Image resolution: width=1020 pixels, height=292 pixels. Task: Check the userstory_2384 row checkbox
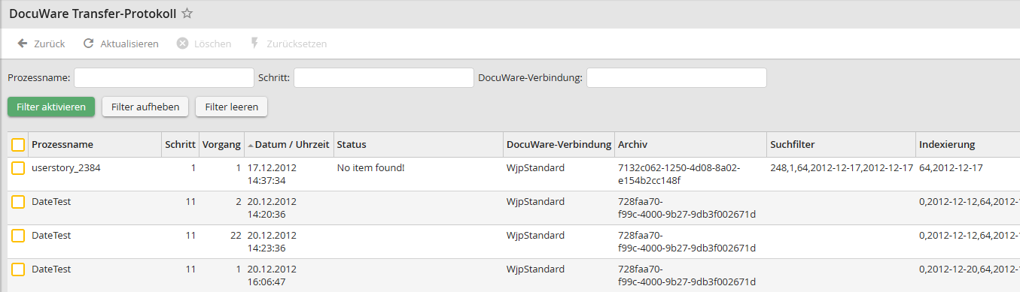[x=18, y=169]
